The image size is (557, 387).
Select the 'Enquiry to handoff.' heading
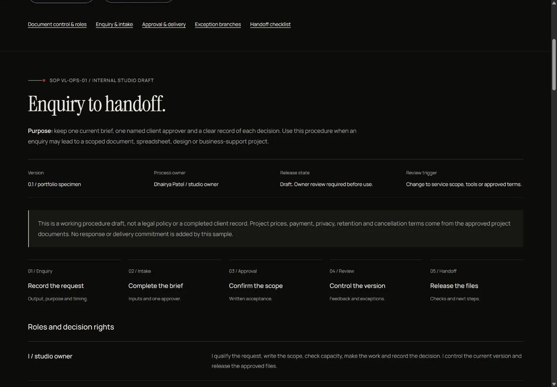97,104
